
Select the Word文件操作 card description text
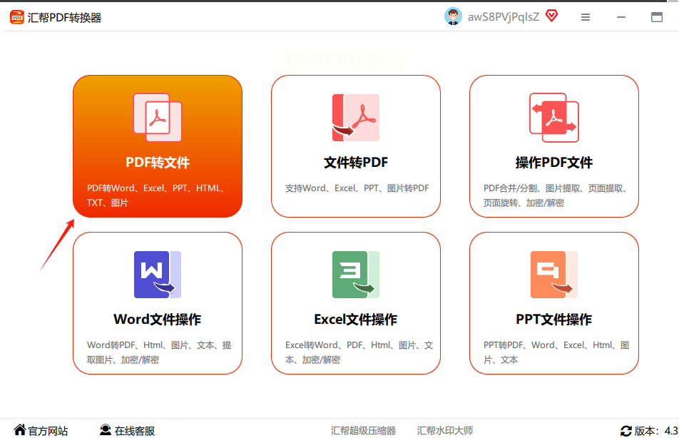(x=158, y=352)
